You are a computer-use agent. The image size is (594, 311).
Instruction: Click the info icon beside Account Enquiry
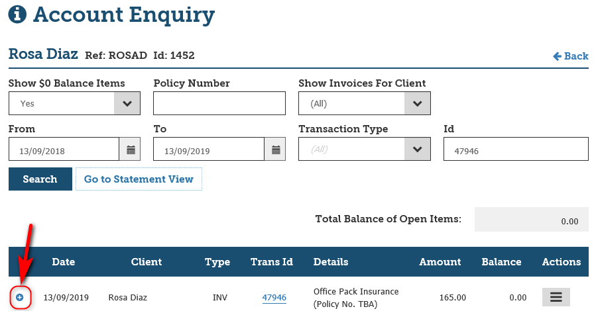(x=17, y=15)
